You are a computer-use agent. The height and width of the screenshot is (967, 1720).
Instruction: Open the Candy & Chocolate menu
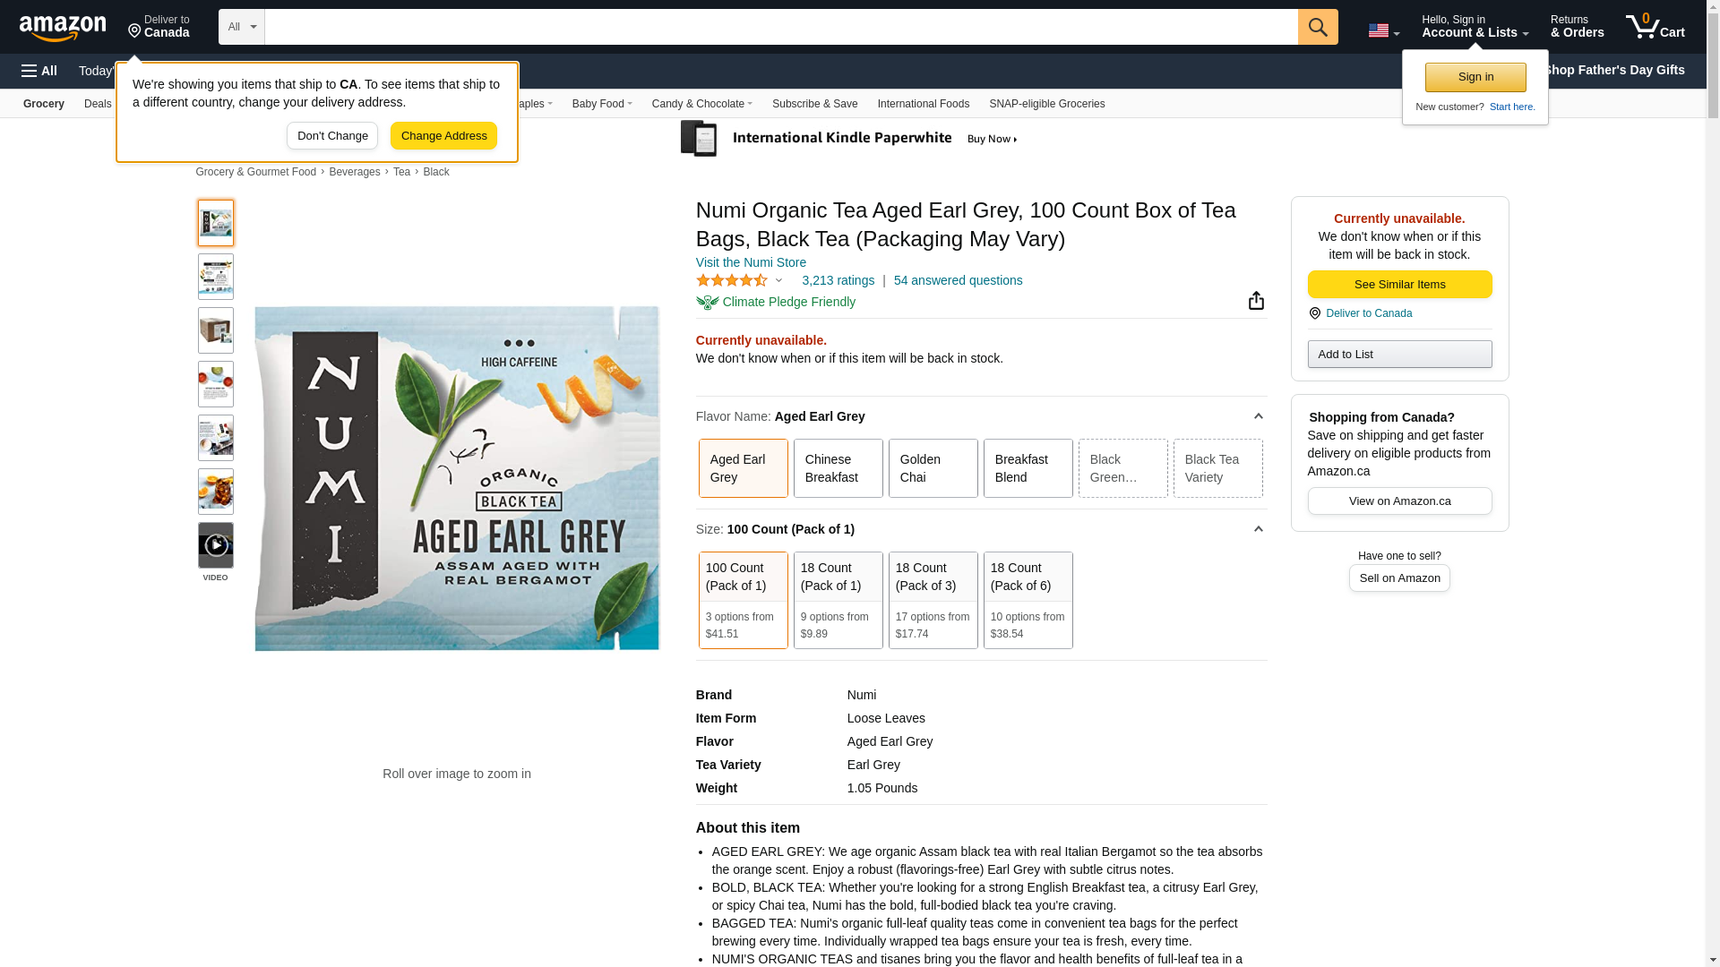pyautogui.click(x=701, y=104)
